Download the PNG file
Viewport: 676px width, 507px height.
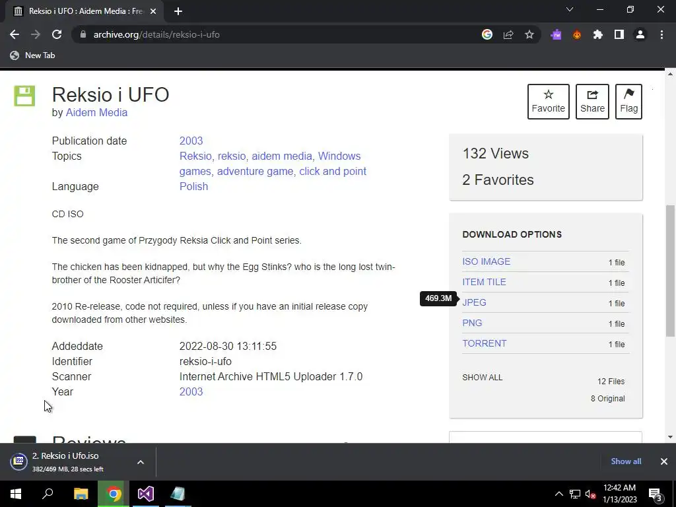pos(472,323)
